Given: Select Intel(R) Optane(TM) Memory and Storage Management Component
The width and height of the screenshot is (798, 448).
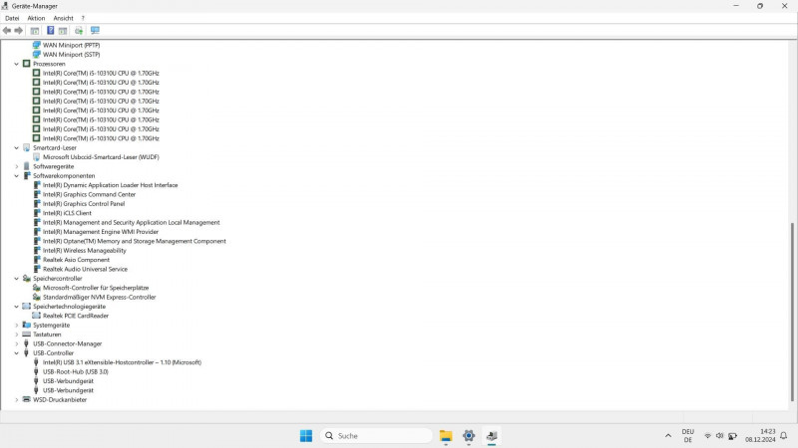Looking at the screenshot, I should tap(135, 241).
